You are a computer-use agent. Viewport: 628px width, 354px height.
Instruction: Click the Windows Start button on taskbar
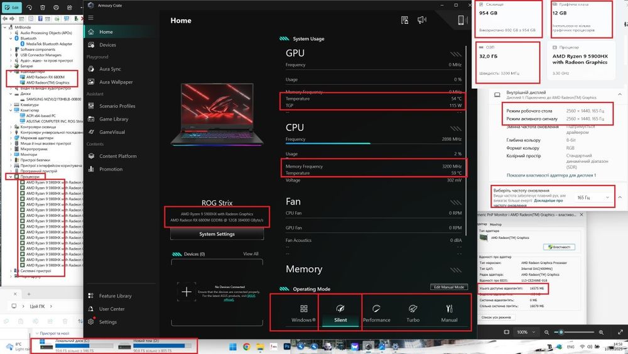click(x=233, y=347)
